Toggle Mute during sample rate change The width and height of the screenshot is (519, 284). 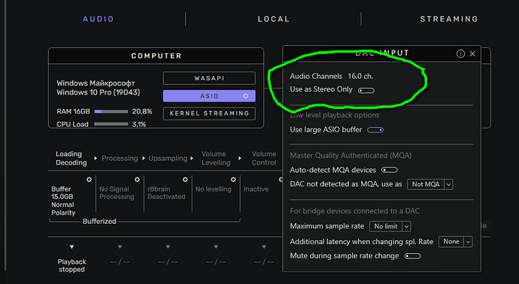click(x=412, y=256)
